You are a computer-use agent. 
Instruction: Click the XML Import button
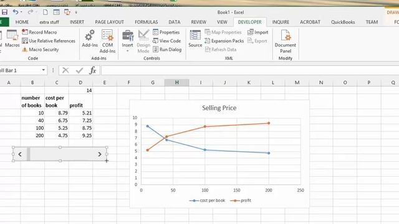[x=257, y=32]
